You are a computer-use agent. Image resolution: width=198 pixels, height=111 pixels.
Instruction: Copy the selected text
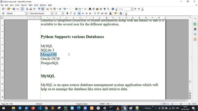tap(51, 9)
